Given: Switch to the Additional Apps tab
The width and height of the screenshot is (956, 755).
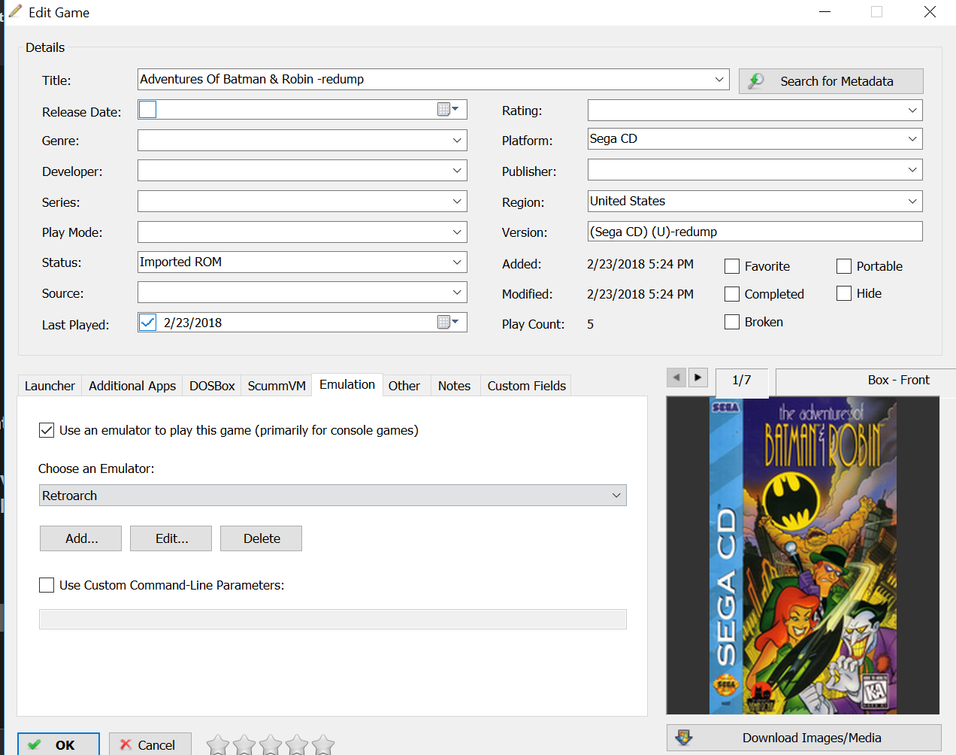Looking at the screenshot, I should (132, 386).
